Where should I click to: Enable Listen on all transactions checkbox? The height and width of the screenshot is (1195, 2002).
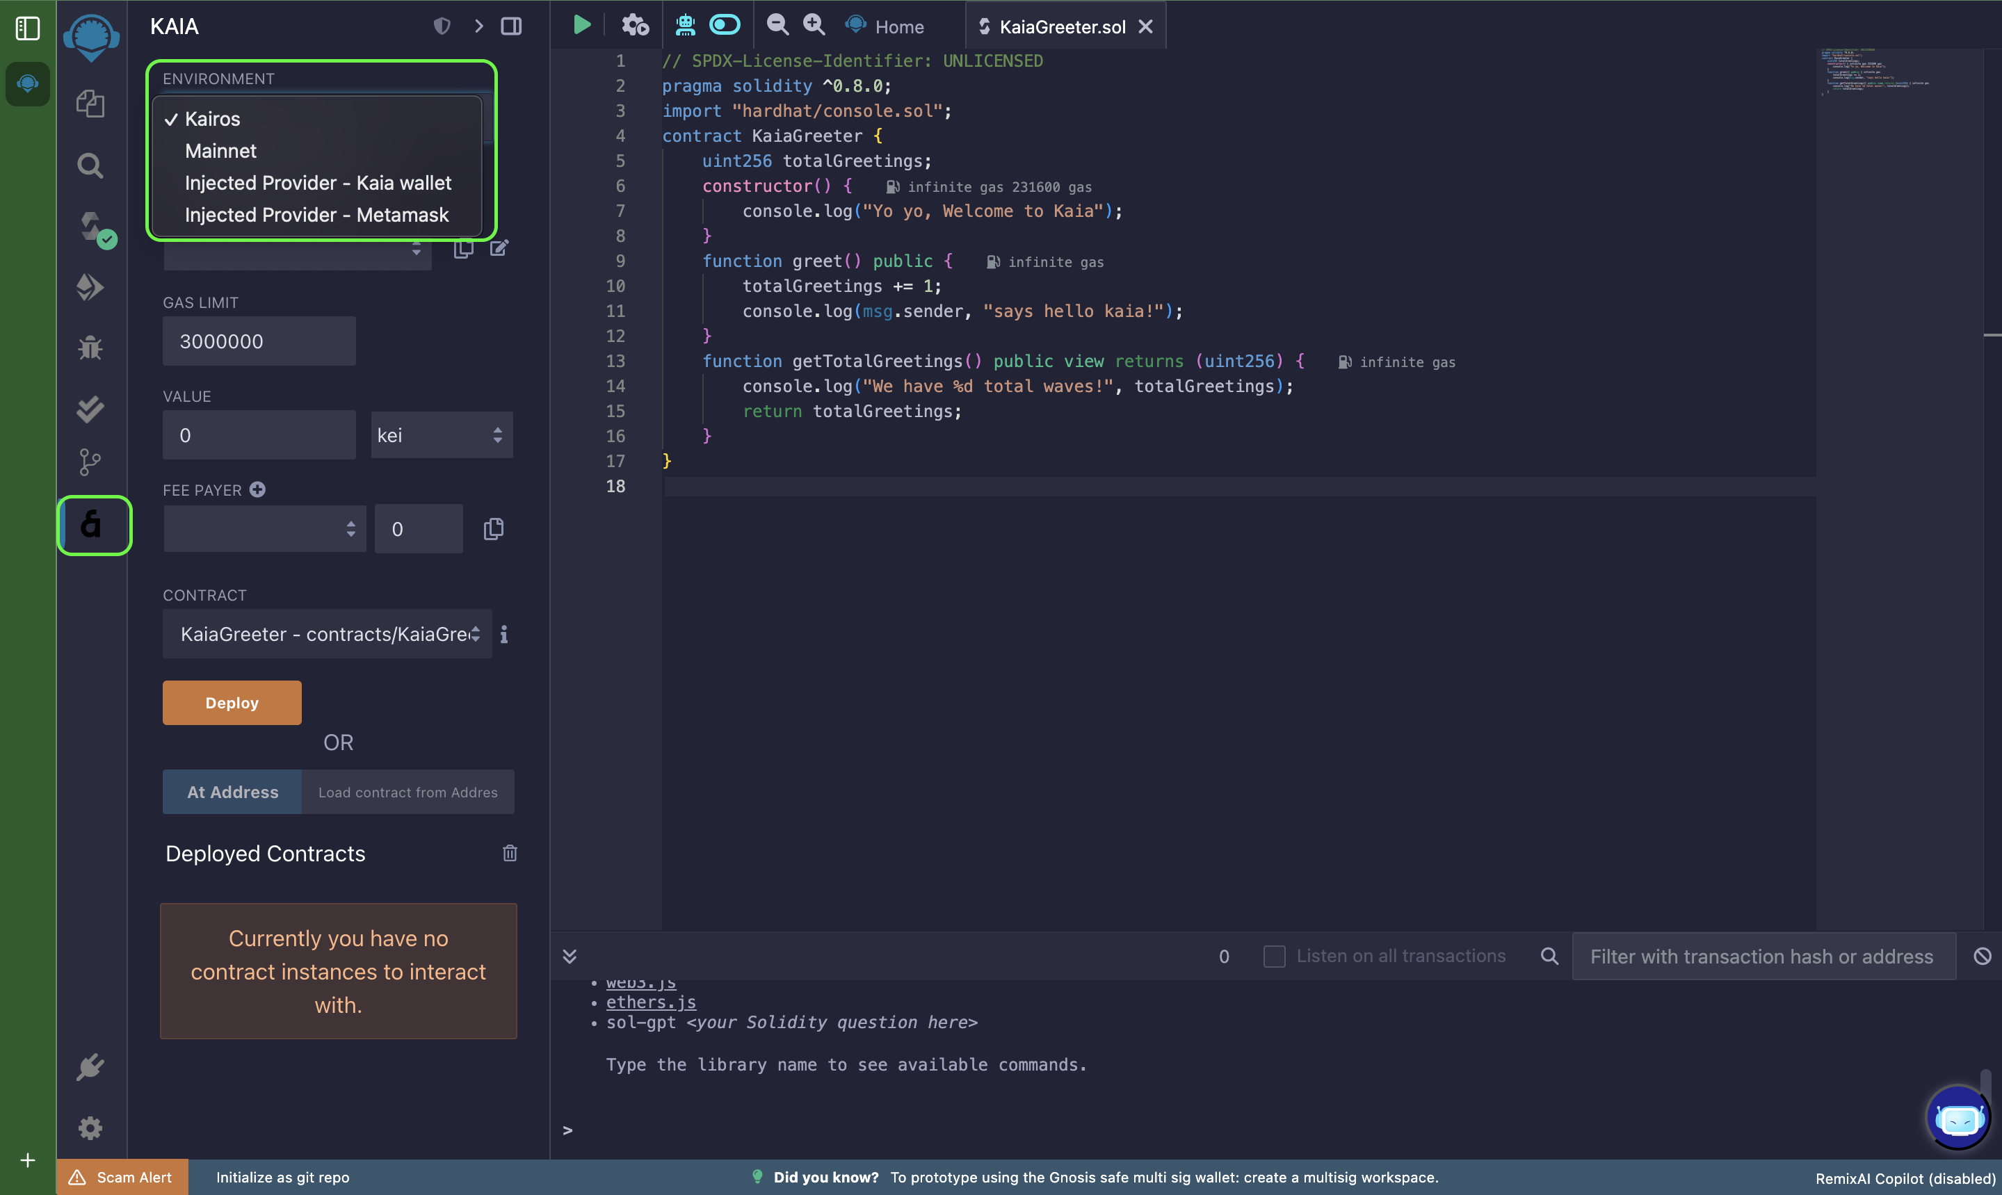[1274, 957]
